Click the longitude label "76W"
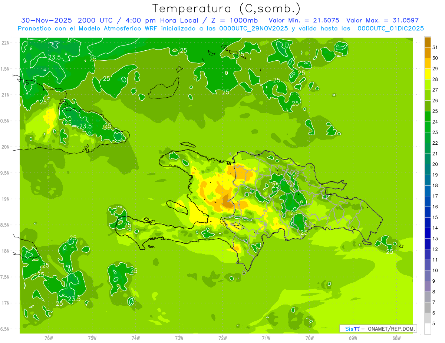445x343 pixels. click(49, 338)
